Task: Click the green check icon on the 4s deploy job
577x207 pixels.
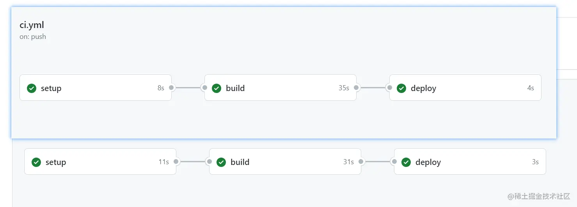Action: [401, 88]
